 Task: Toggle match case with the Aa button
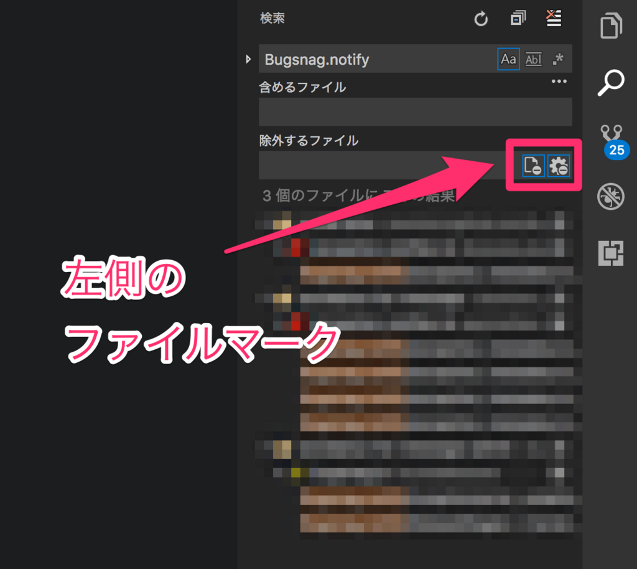pos(508,59)
